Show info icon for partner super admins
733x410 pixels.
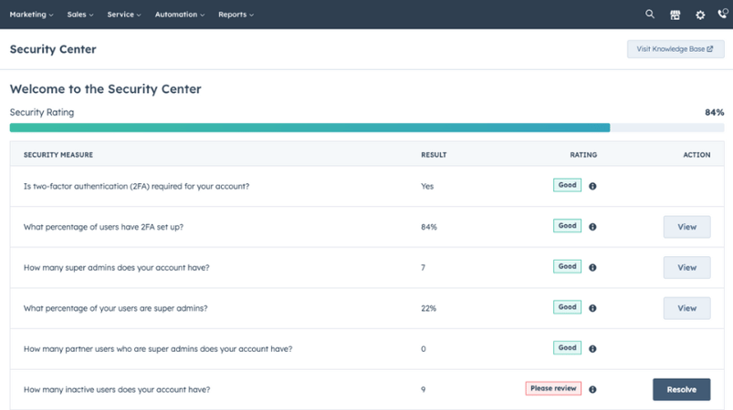592,348
